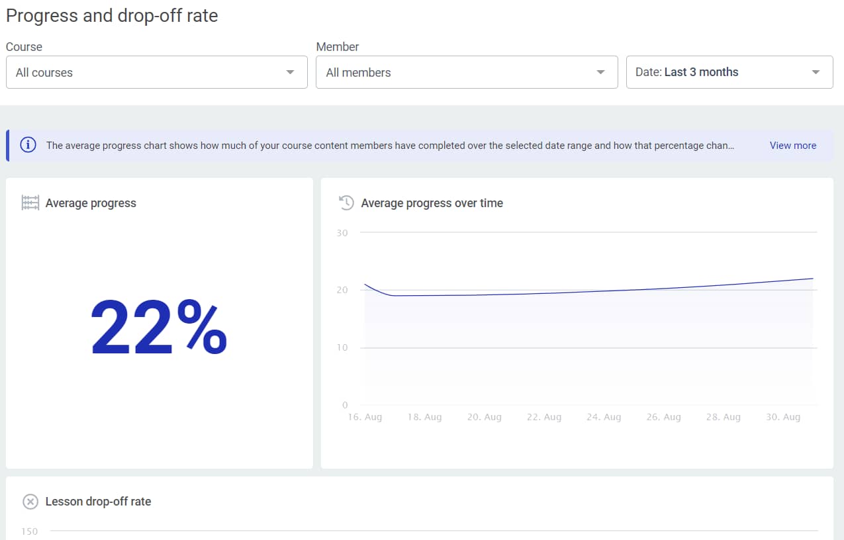Click the abacus icon beside Average progress
Image resolution: width=844 pixels, height=540 pixels.
(x=30, y=203)
